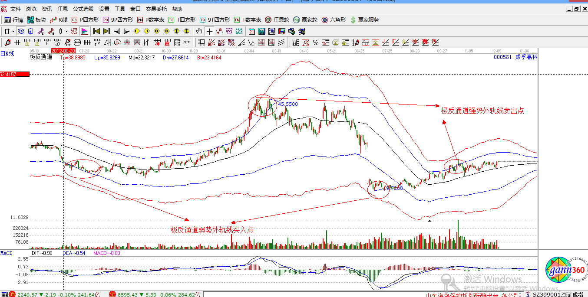This screenshot has width=588, height=297.
Task: Toggle the colored flag marker button
Action: [85, 31]
